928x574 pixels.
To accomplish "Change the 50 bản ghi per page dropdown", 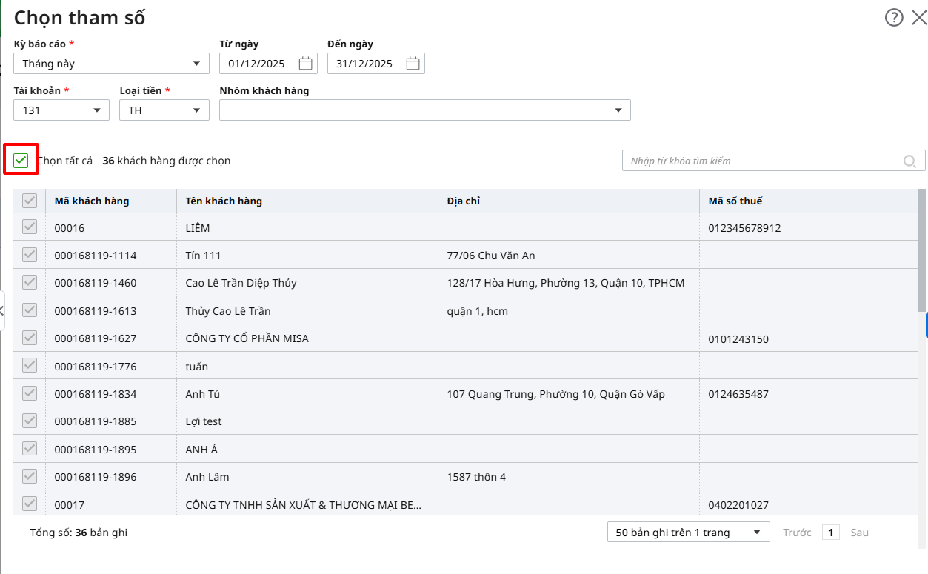I will click(756, 533).
